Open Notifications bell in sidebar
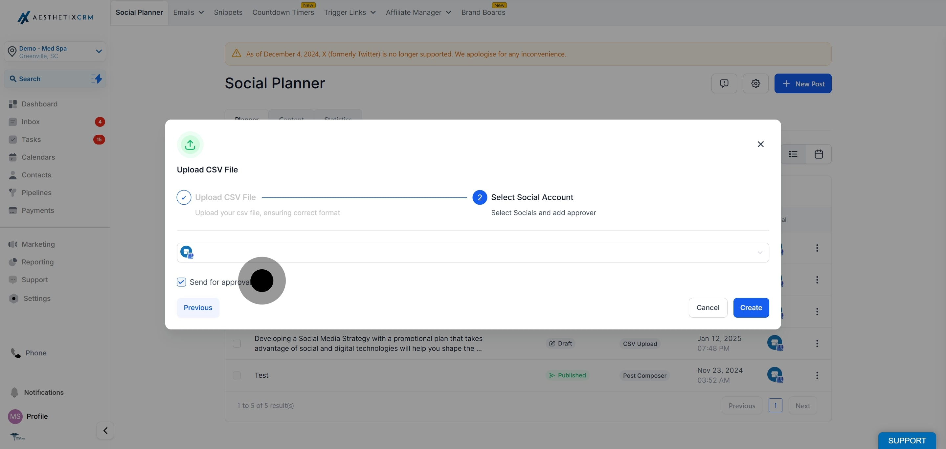The width and height of the screenshot is (946, 449). (14, 392)
